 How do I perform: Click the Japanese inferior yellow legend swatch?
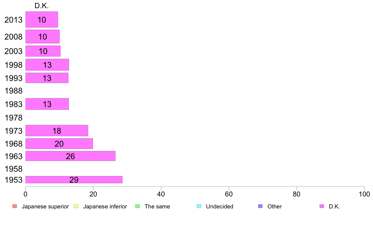click(x=76, y=206)
